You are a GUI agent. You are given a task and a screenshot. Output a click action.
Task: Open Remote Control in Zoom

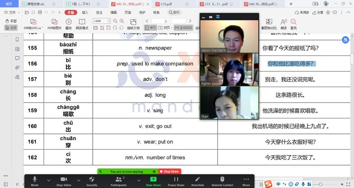pyautogui.click(x=222, y=181)
